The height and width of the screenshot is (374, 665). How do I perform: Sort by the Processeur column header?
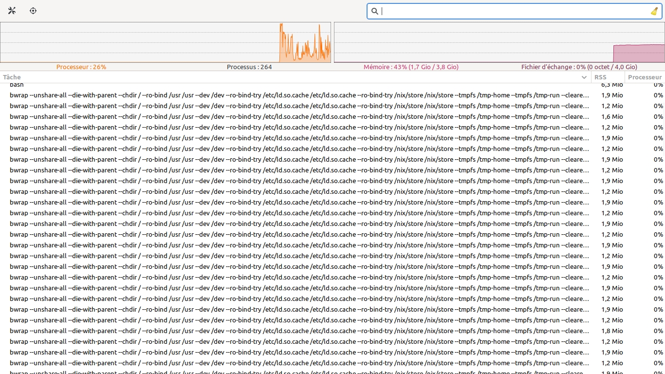(645, 77)
